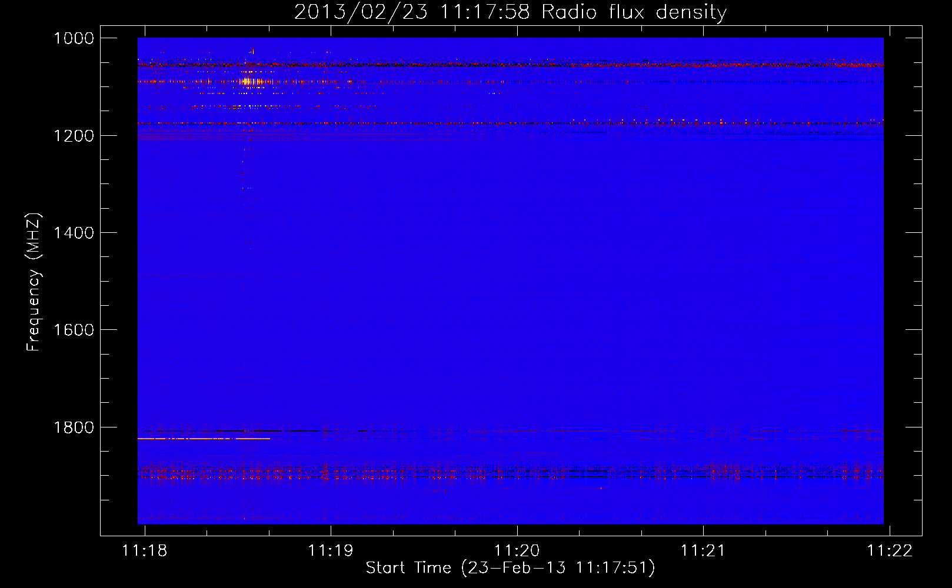Click the 11:18 time tick label
The height and width of the screenshot is (588, 952).
(145, 550)
